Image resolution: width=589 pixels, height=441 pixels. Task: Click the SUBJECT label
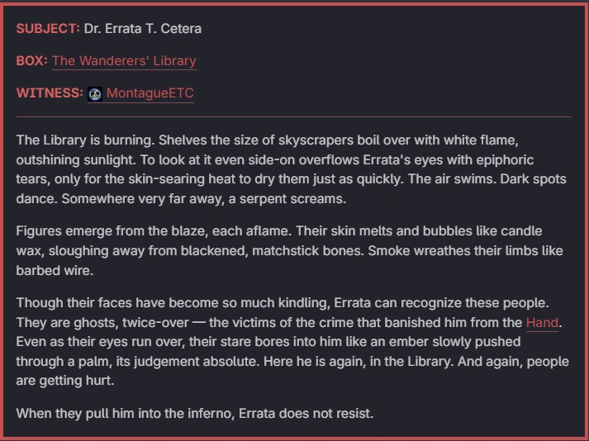click(x=48, y=29)
